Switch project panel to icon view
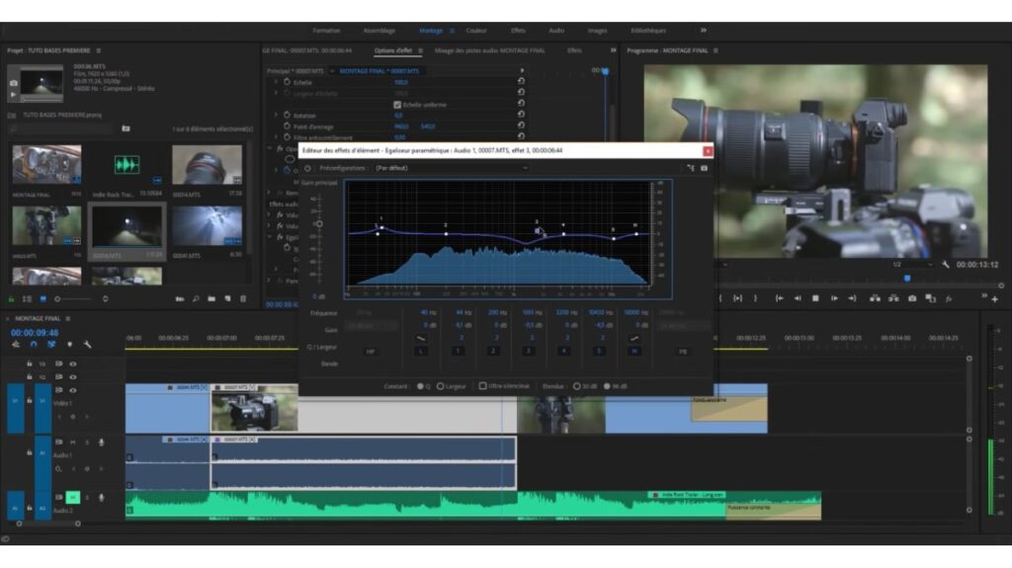Image resolution: width=1012 pixels, height=568 pixels. pos(42,299)
